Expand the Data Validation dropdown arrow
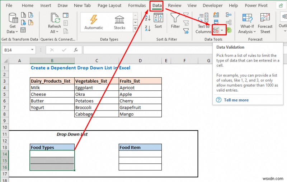287x182 pixels. pos(222,30)
